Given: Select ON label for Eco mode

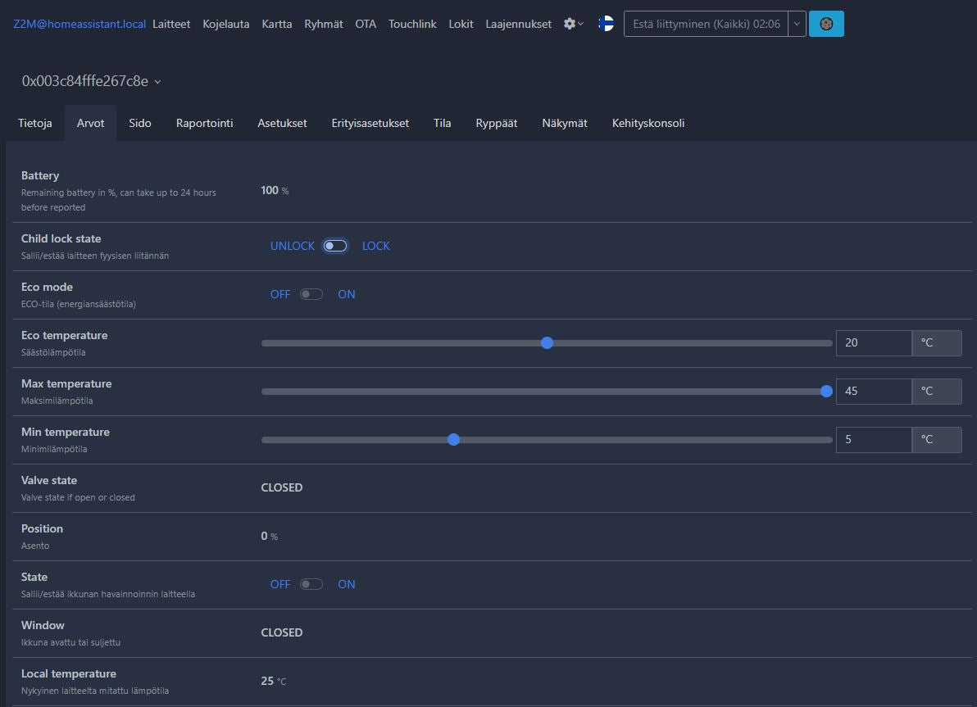Looking at the screenshot, I should click(x=347, y=294).
